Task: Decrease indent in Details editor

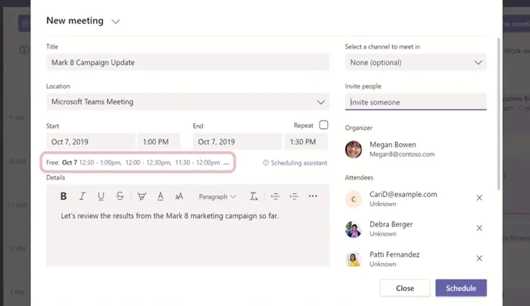Action: pyautogui.click(x=275, y=196)
